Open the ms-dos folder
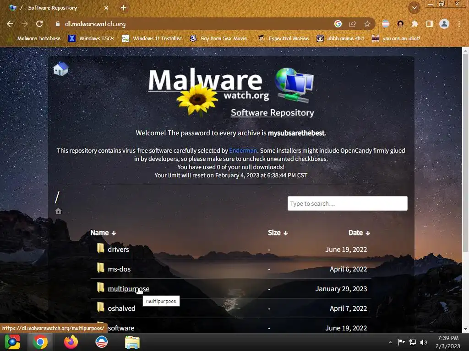This screenshot has height=351, width=469. pyautogui.click(x=119, y=269)
